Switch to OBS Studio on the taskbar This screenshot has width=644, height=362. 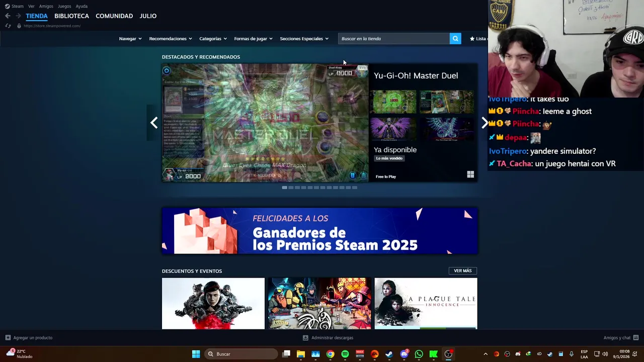coord(448,354)
